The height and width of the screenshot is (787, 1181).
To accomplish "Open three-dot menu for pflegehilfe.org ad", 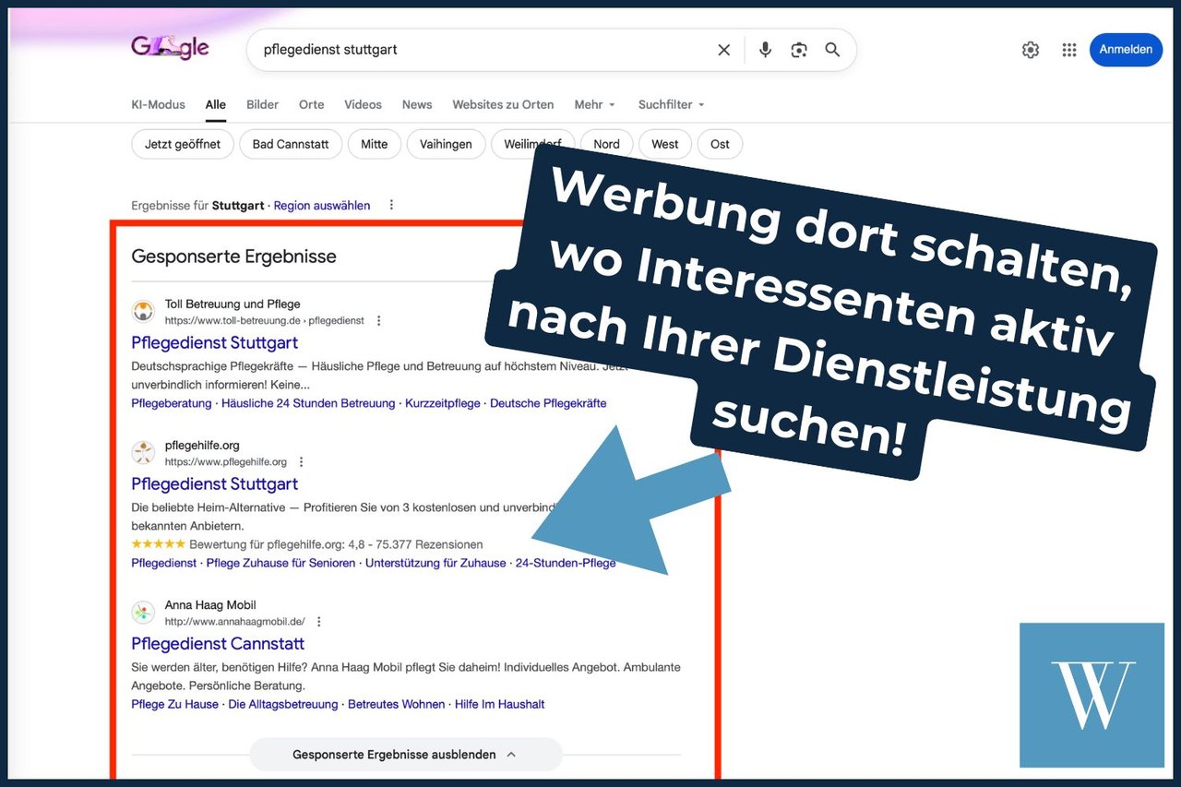I will 301,462.
